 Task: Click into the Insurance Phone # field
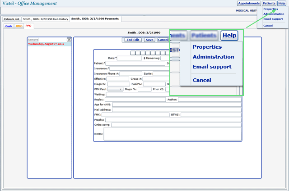(x=131, y=73)
